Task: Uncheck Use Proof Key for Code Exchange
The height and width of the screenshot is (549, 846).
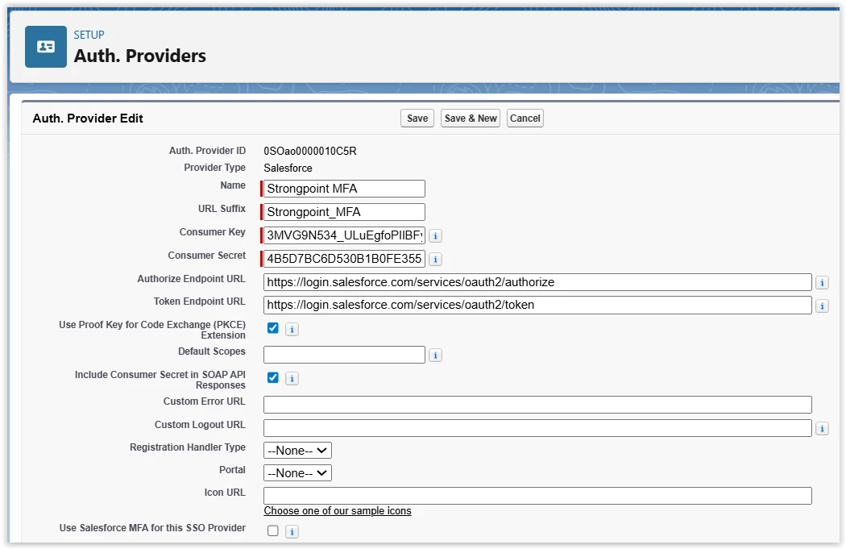Action: [x=273, y=328]
